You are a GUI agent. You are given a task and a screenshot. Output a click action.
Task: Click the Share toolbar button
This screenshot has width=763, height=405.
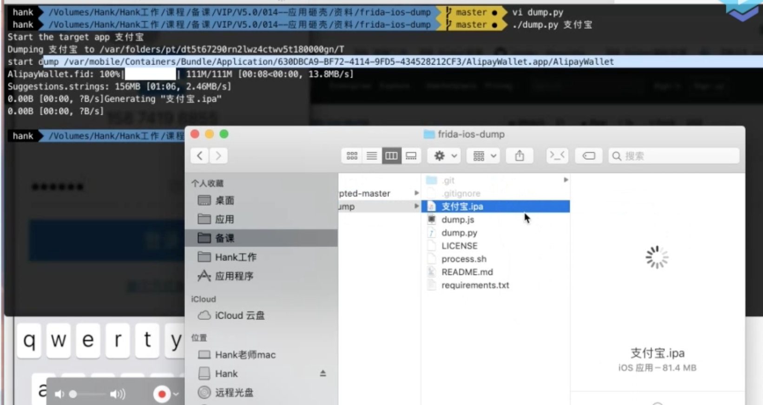coord(520,156)
